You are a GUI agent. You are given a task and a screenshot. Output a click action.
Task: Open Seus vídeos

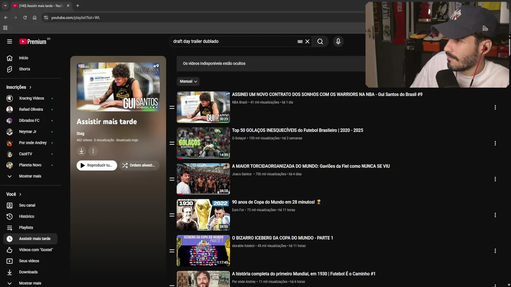click(x=30, y=261)
